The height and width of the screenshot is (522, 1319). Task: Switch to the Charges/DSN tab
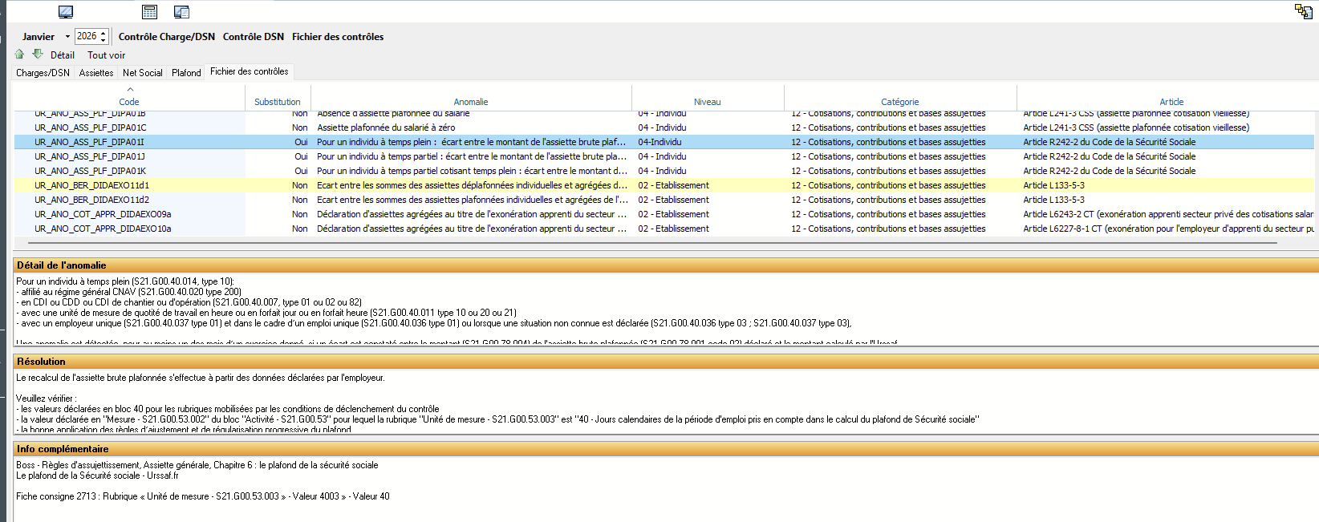point(43,73)
